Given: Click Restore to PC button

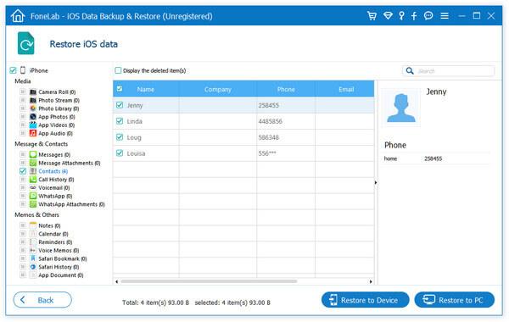Looking at the screenshot, I should (455, 300).
